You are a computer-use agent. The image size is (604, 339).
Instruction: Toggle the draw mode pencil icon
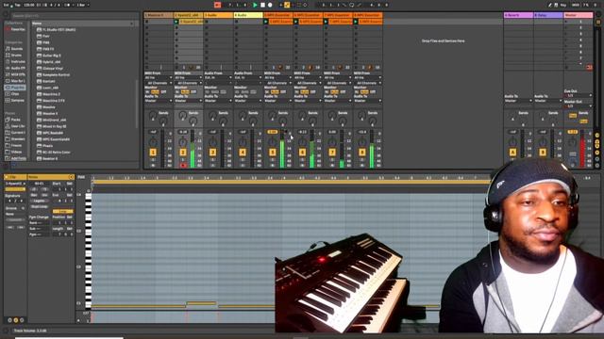click(550, 5)
